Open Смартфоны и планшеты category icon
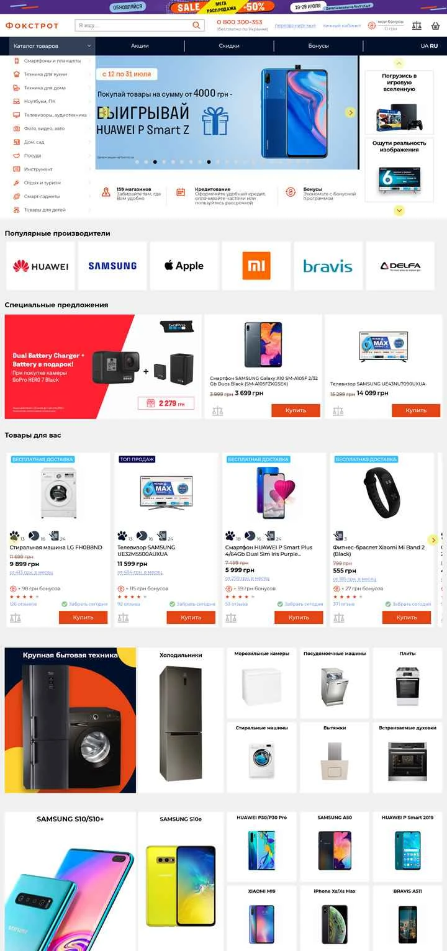This screenshot has width=447, height=951. coord(17,61)
